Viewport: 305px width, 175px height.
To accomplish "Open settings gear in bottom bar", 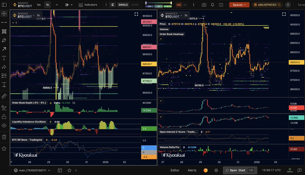I will (216, 170).
